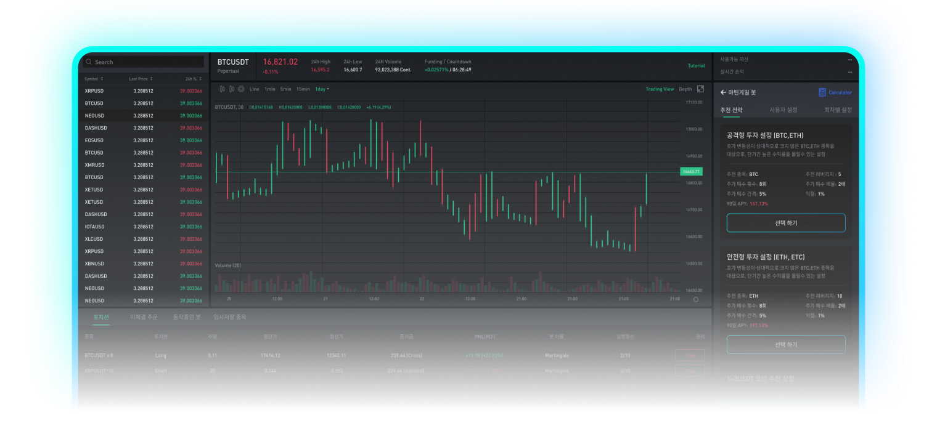Go back using the 마틴게일 봇 arrow
Viewport: 937px width, 431px height.
[722, 92]
